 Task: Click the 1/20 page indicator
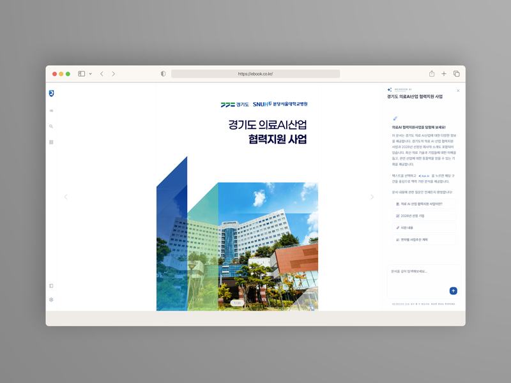pyautogui.click(x=237, y=303)
